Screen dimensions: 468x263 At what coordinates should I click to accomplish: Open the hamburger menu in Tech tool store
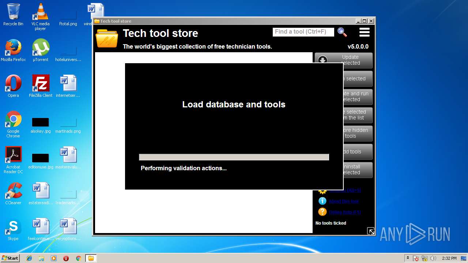coord(364,32)
